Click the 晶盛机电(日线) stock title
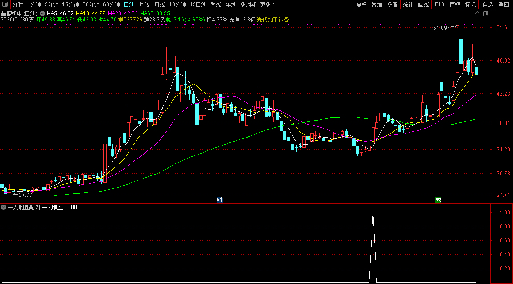Image resolution: width=513 pixels, height=284 pixels. pos(19,13)
